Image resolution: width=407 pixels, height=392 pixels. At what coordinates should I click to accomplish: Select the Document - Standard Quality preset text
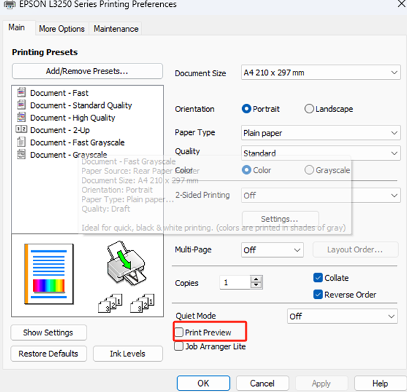81,105
